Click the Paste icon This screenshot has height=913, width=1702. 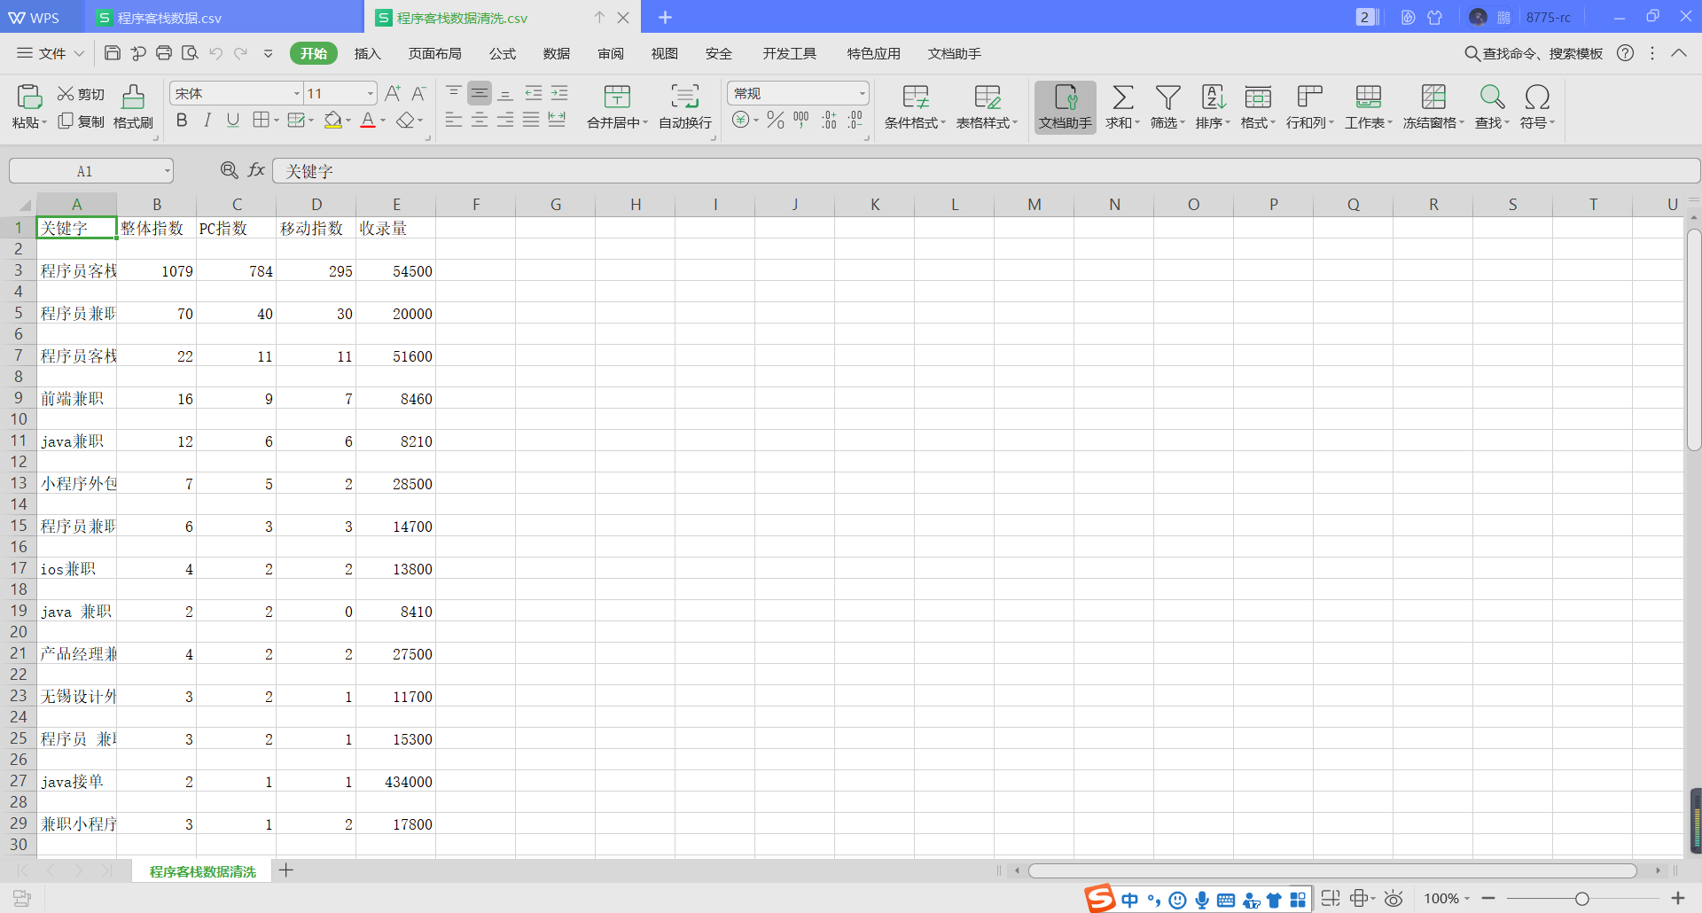click(28, 96)
